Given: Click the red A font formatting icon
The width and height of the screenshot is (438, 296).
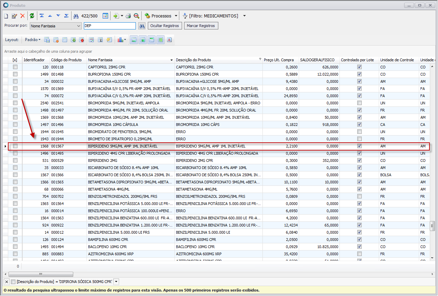Looking at the screenshot, I should (x=169, y=40).
